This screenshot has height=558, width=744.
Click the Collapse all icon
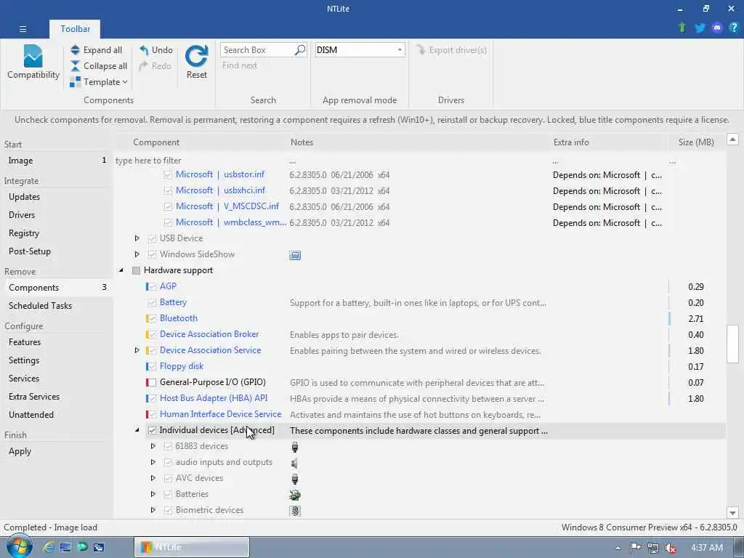pyautogui.click(x=75, y=66)
